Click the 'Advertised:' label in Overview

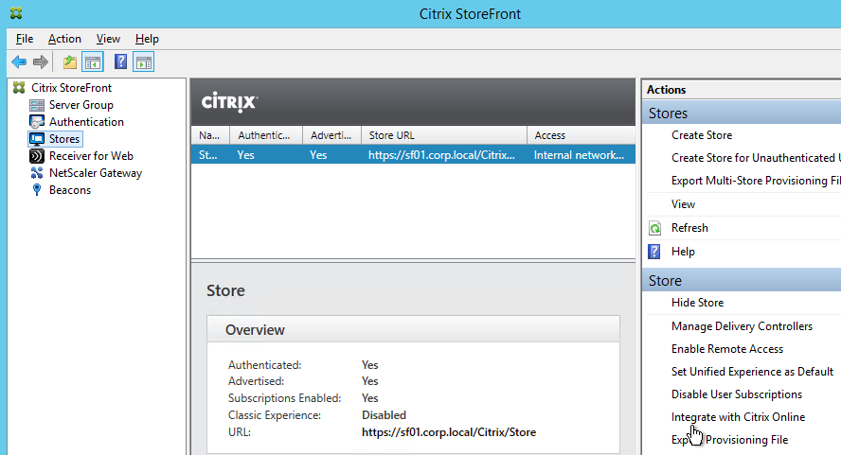(x=256, y=381)
